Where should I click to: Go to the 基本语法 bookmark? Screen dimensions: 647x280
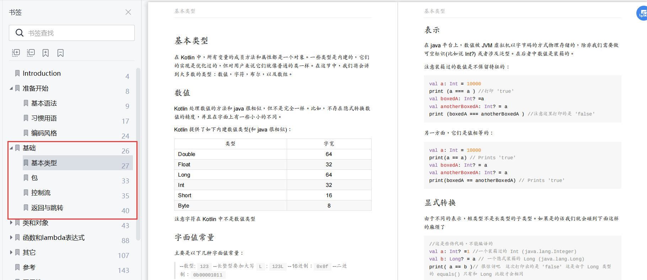point(44,103)
